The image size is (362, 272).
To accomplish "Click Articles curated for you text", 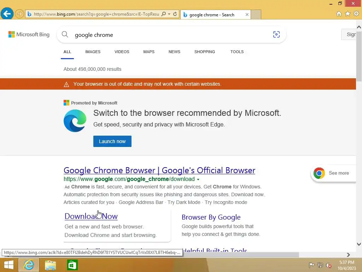I will [89, 202].
